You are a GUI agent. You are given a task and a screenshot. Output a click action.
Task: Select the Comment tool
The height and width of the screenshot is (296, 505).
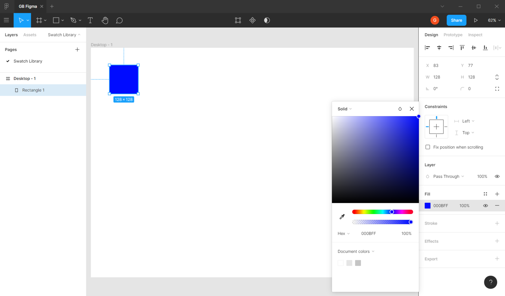click(119, 20)
